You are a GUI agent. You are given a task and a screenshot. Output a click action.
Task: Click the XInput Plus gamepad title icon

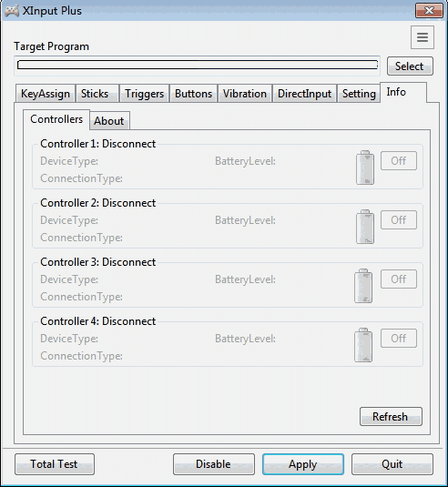pyautogui.click(x=12, y=11)
